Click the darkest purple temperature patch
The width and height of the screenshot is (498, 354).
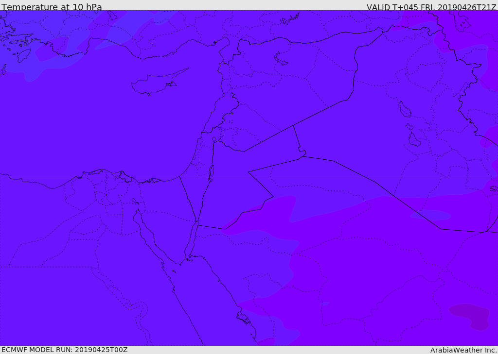[x=471, y=316]
